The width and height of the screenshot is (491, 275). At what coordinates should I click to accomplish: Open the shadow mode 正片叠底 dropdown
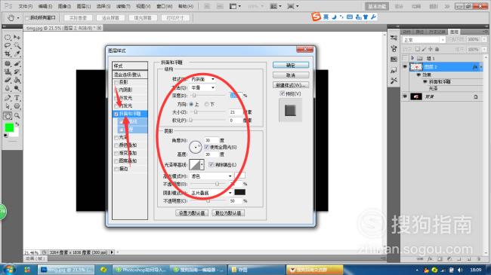(212, 193)
